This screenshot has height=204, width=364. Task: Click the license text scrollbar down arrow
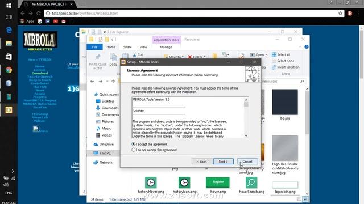tap(246, 136)
